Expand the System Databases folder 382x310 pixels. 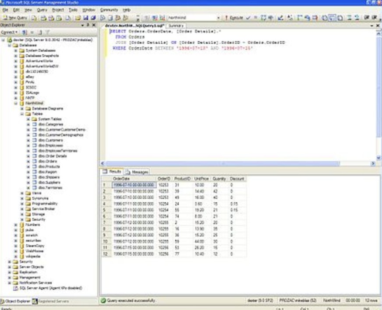click(x=16, y=50)
